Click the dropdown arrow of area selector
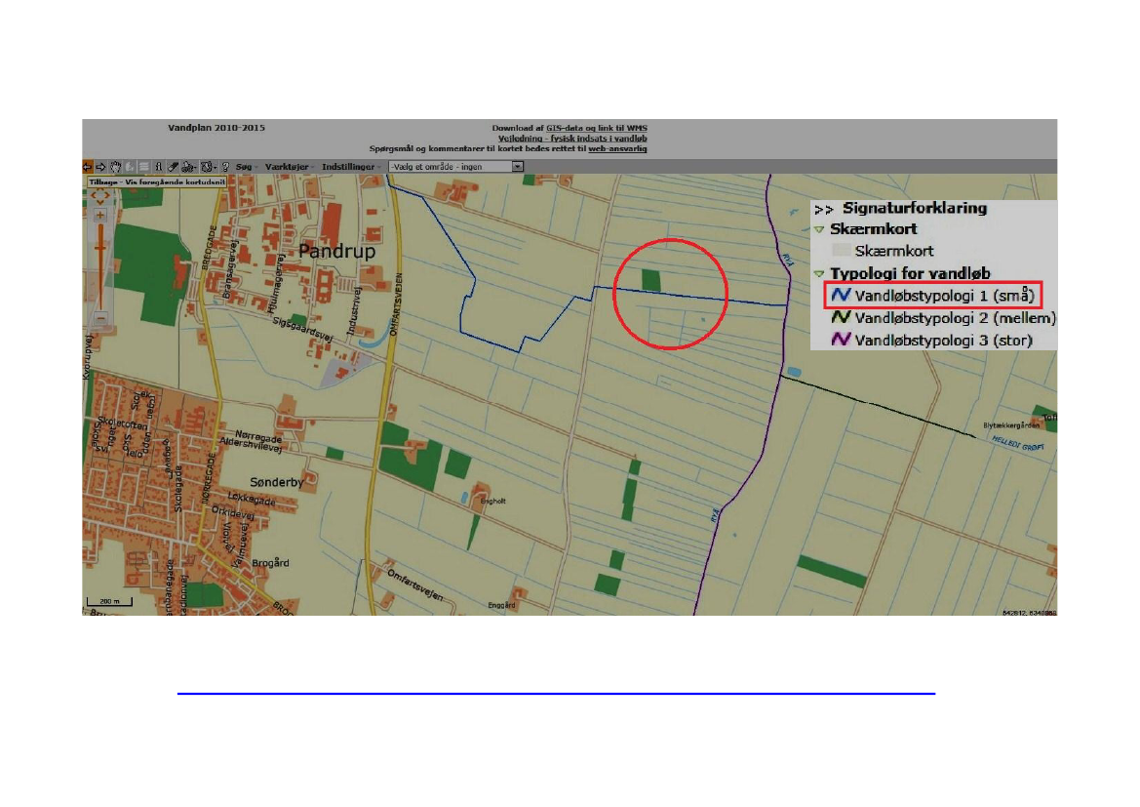The width and height of the screenshot is (1140, 807). coord(518,167)
